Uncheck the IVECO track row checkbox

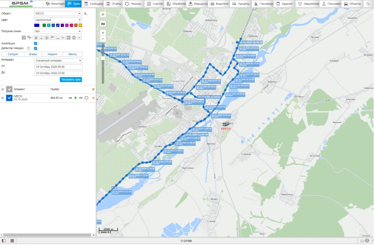pos(9,98)
